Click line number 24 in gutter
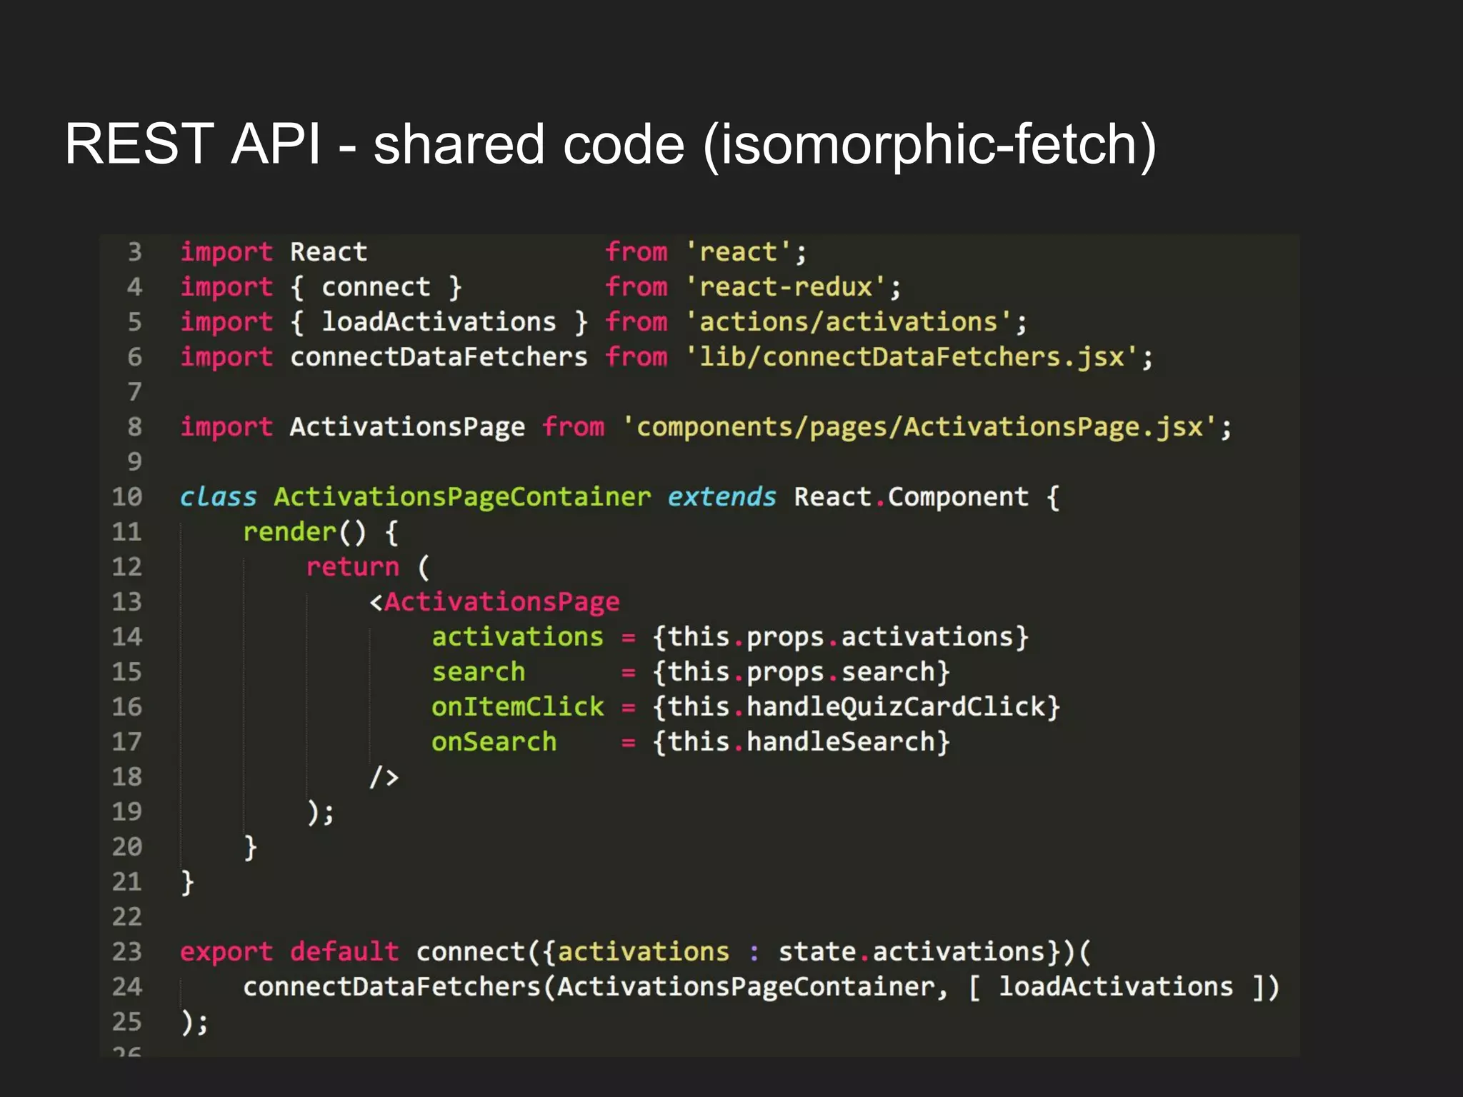Screen dimensions: 1463x1097 127,987
